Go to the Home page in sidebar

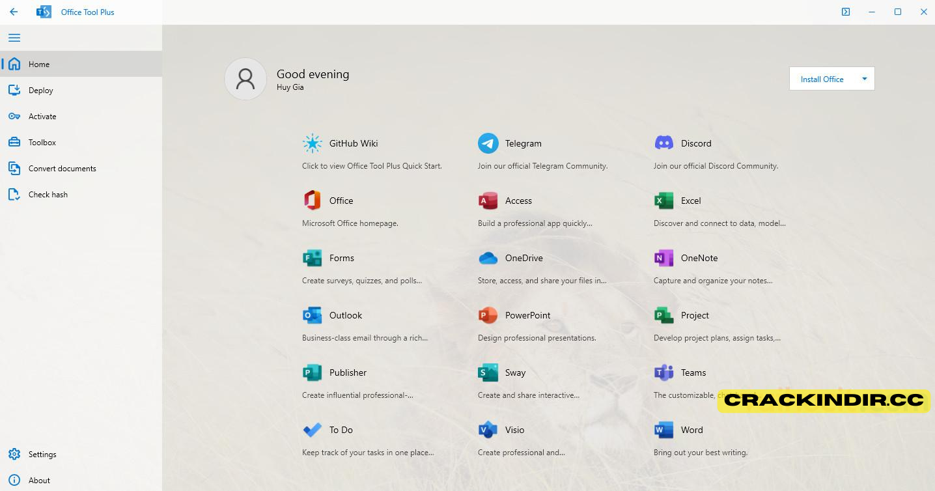point(81,64)
